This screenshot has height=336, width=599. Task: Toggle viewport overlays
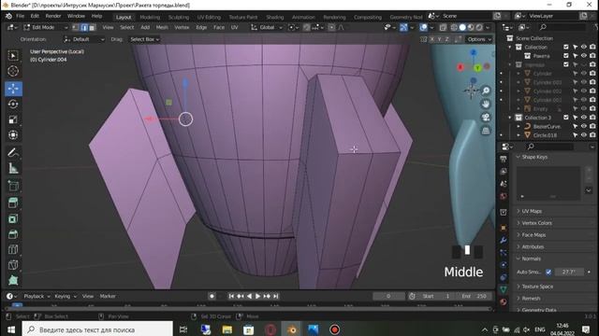[x=423, y=27]
